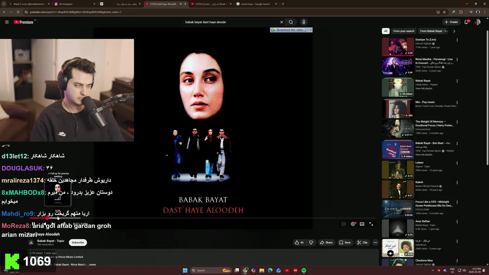
Task: Open more actions ellipsis under video
Action: [375, 243]
